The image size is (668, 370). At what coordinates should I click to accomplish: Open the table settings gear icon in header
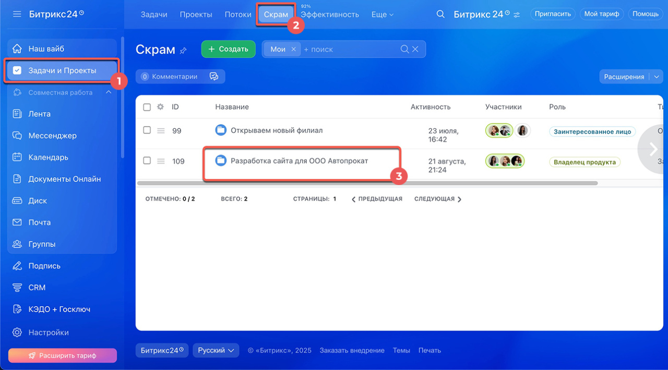[x=160, y=107]
